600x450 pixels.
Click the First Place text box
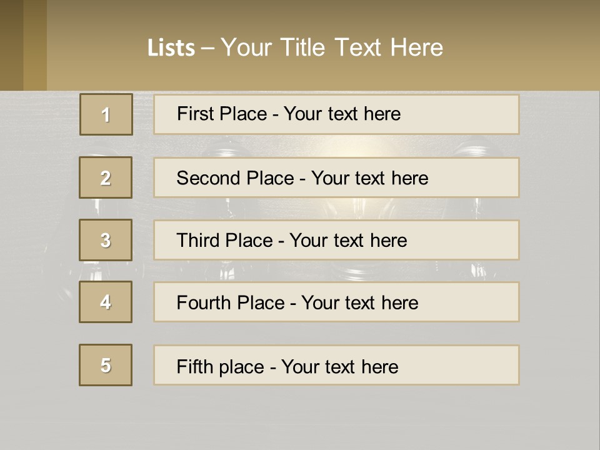tap(336, 114)
